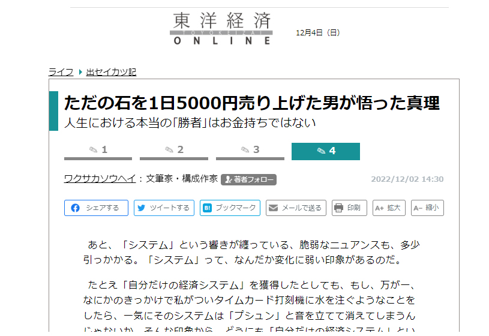Select the active page 4 tab

click(326, 151)
